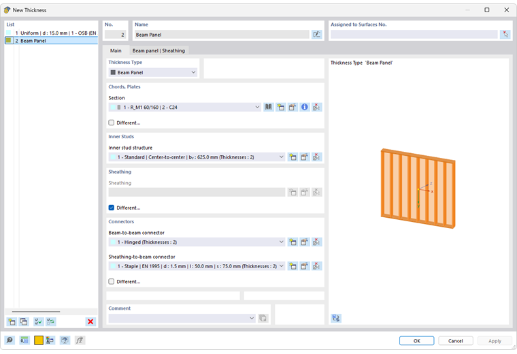The image size is (517, 354).
Task: Close the New Thickness dialog
Action: [x=506, y=10]
